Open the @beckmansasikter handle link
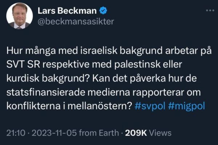 (76, 22)
